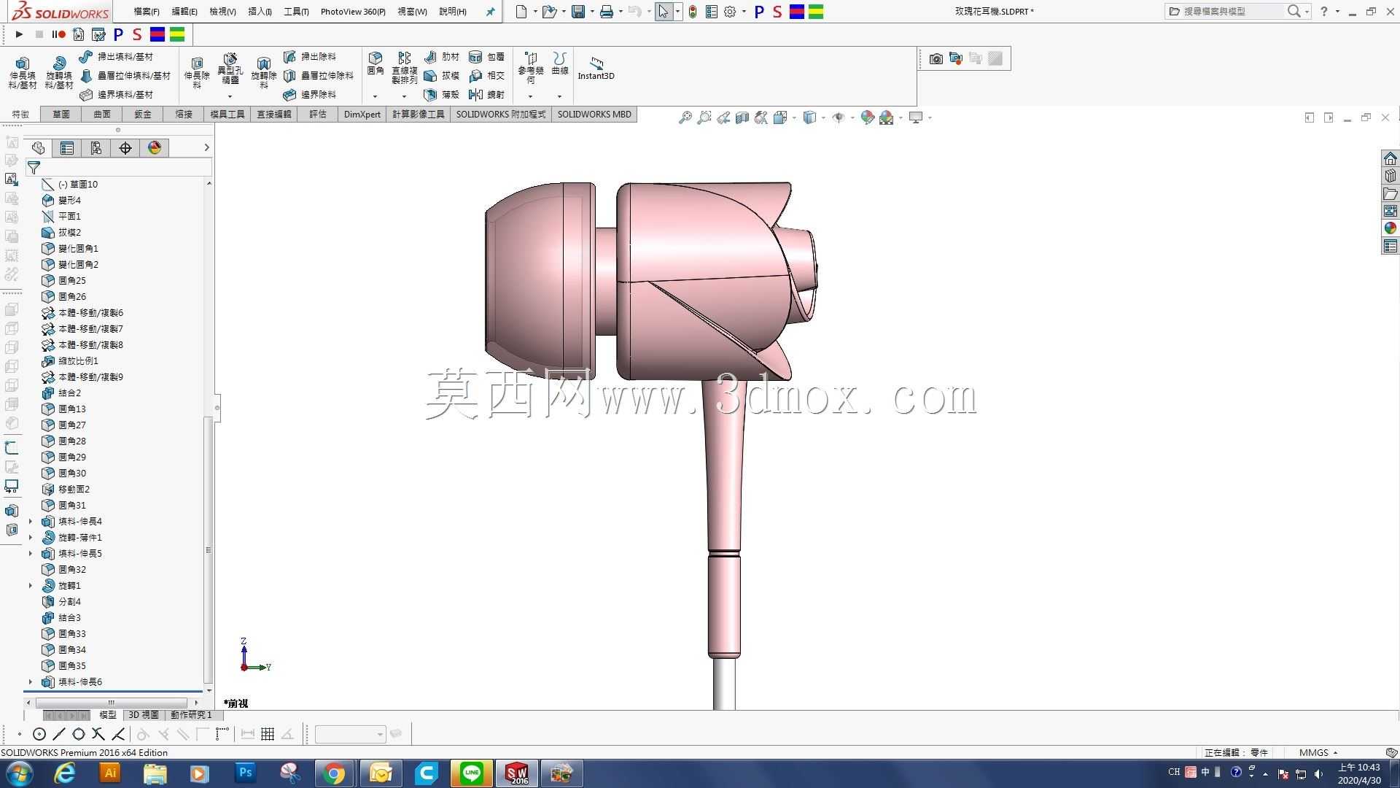
Task: Select the Revolved Cut tool (旋轉除料)
Action: [264, 72]
